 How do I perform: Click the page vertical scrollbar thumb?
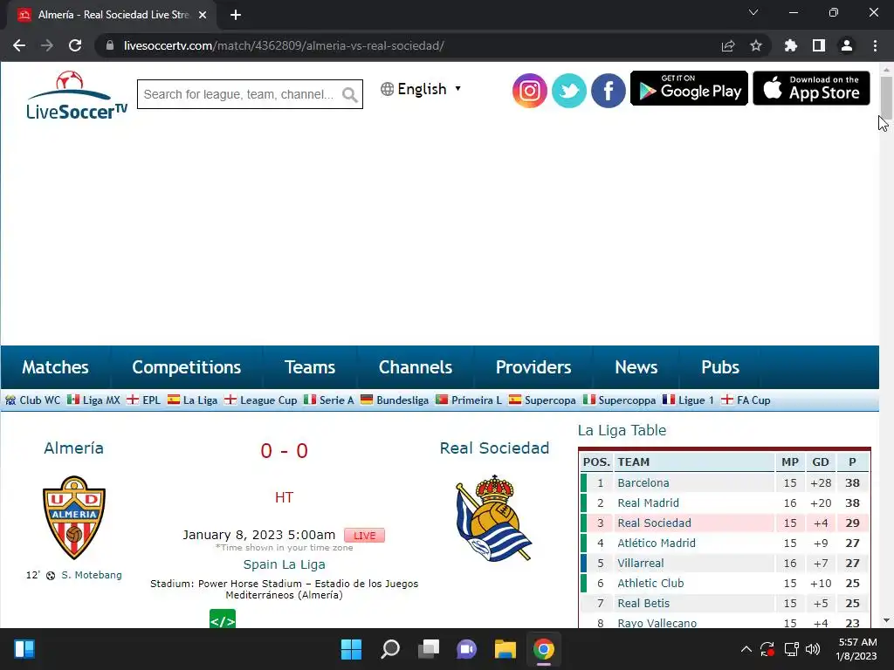pos(886,97)
